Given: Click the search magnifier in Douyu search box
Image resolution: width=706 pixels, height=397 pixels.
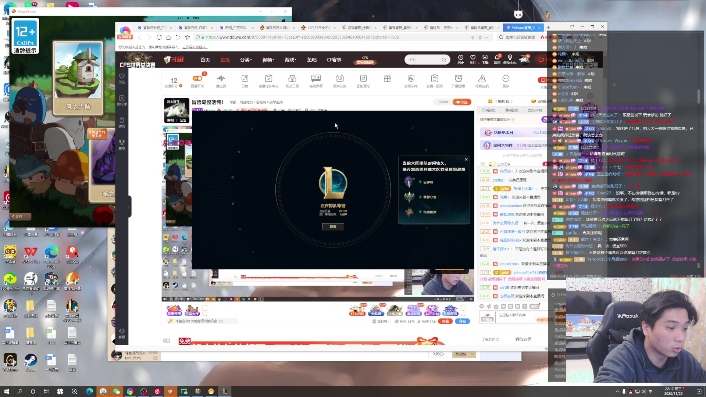Looking at the screenshot, I should [444, 60].
